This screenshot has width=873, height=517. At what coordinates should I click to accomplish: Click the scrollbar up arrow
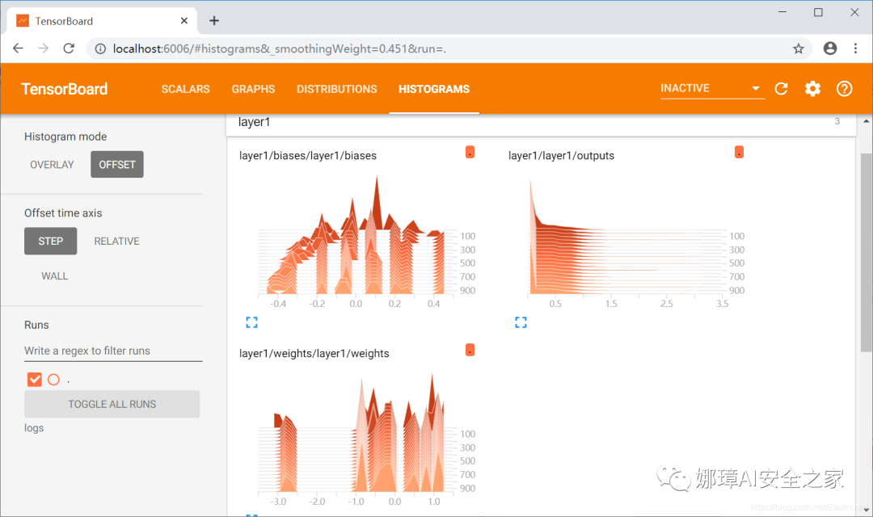pyautogui.click(x=867, y=120)
